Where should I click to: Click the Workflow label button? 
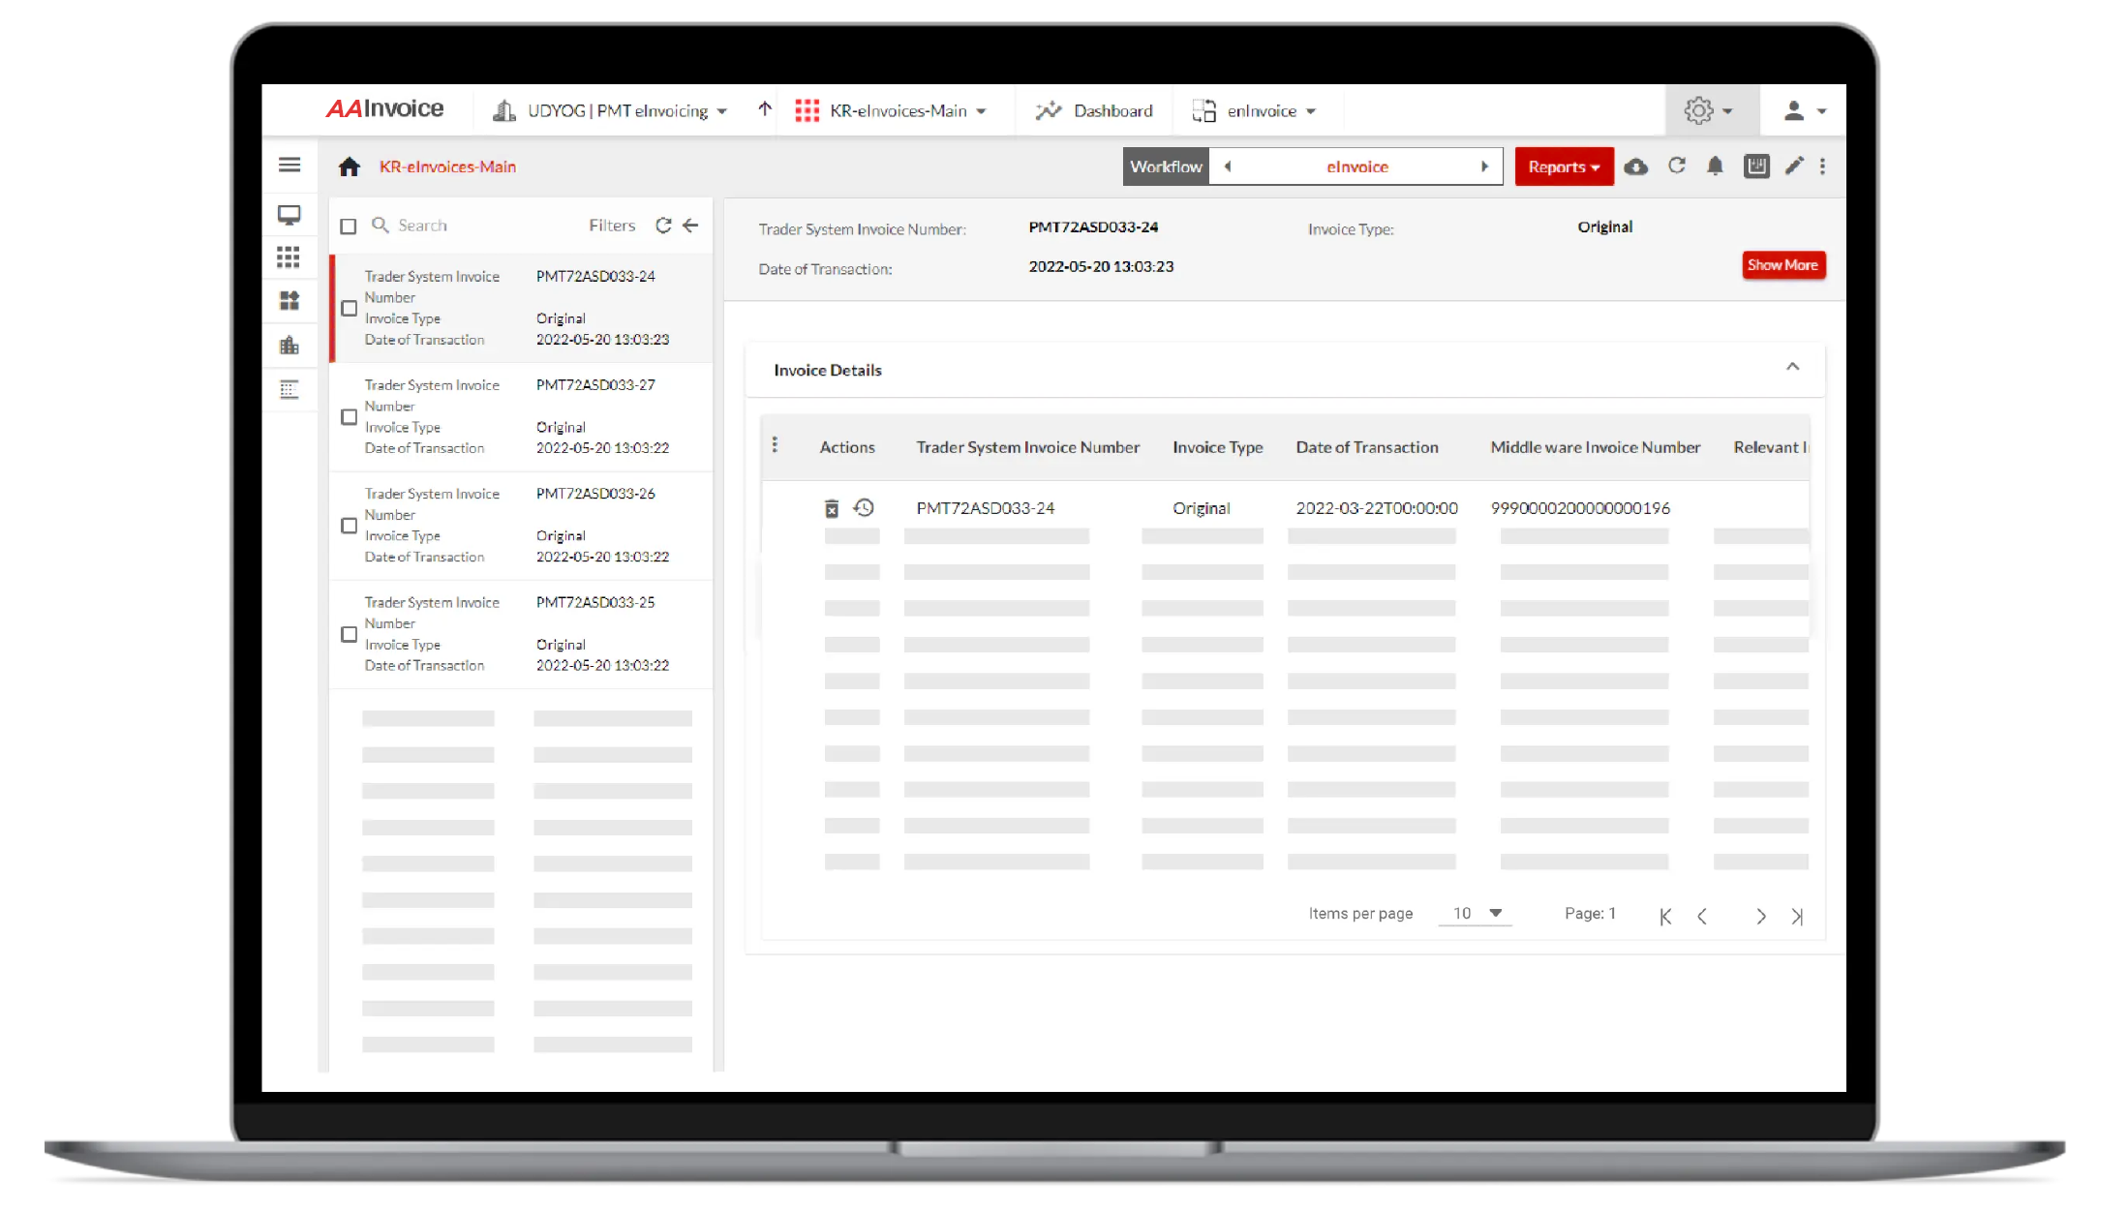click(1166, 166)
